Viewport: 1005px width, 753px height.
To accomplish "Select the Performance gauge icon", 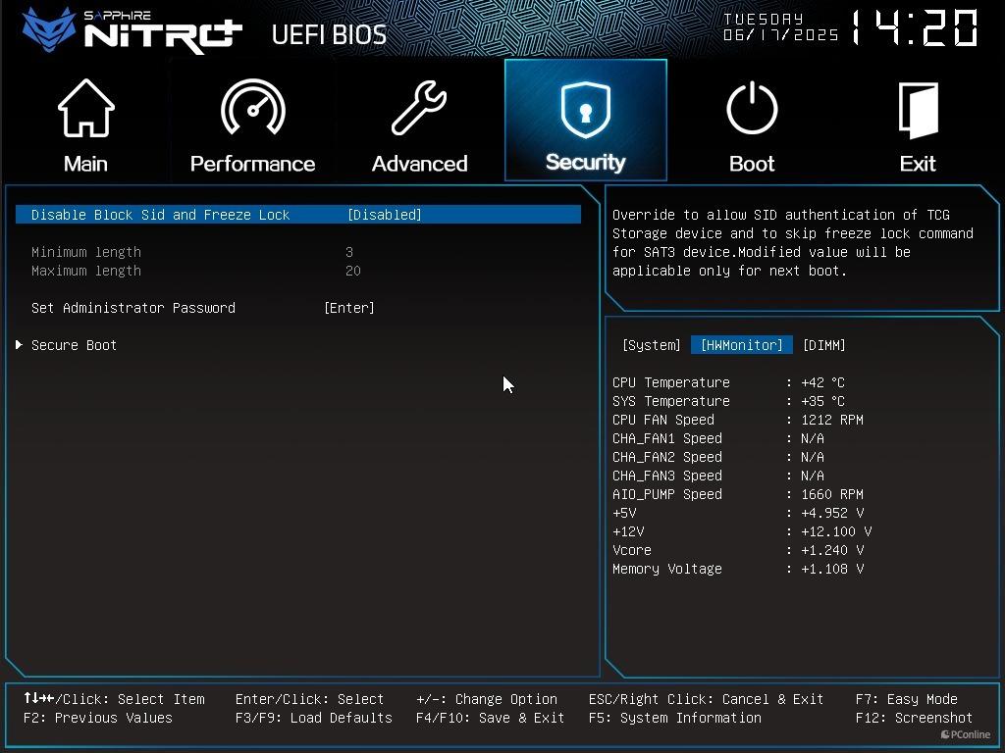I will (x=252, y=107).
